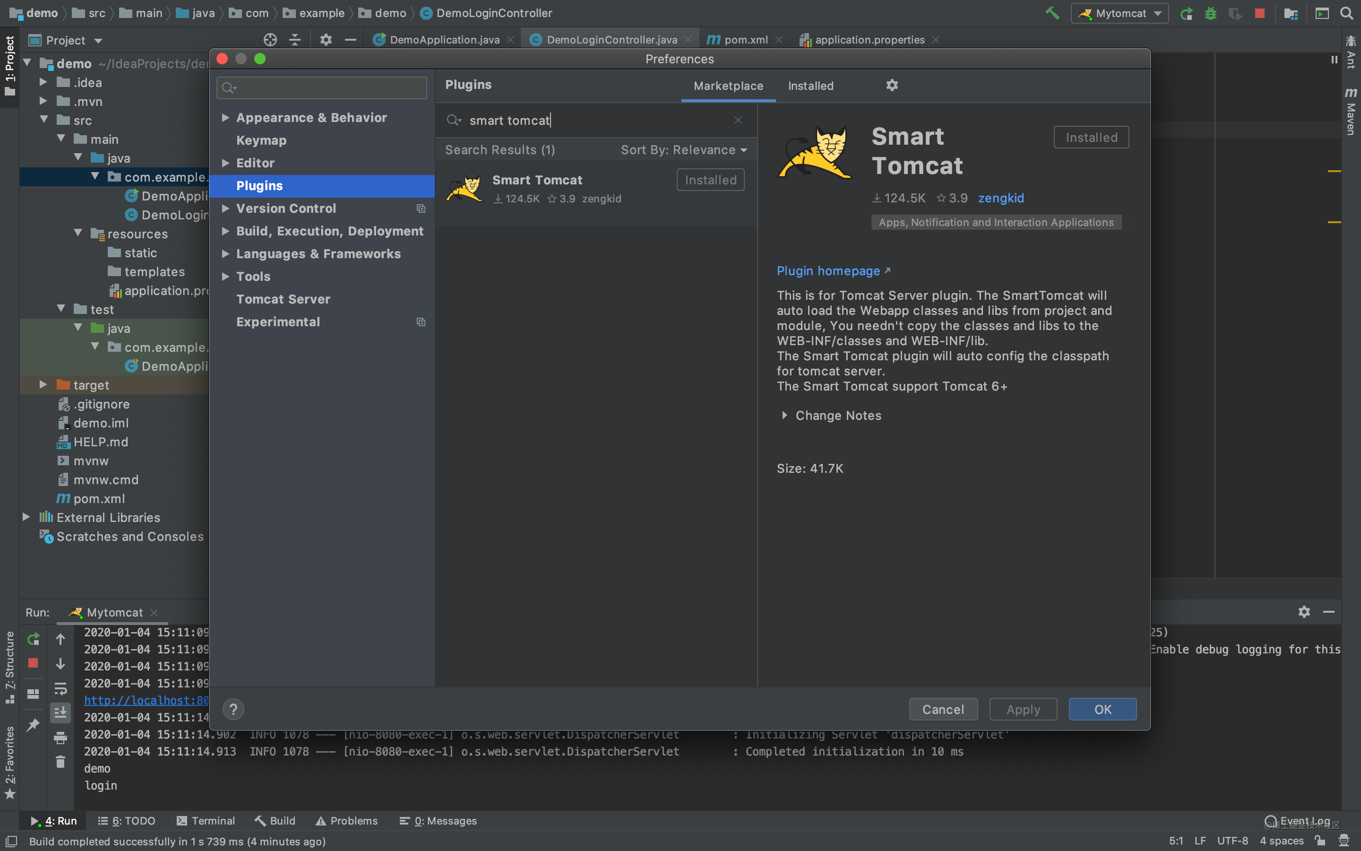Screen dimensions: 1361x851
Task: Click the smart tomcat search input field
Action: click(600, 120)
